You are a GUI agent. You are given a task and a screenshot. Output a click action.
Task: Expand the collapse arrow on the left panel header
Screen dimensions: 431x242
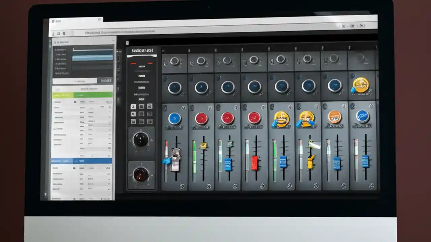(x=113, y=40)
